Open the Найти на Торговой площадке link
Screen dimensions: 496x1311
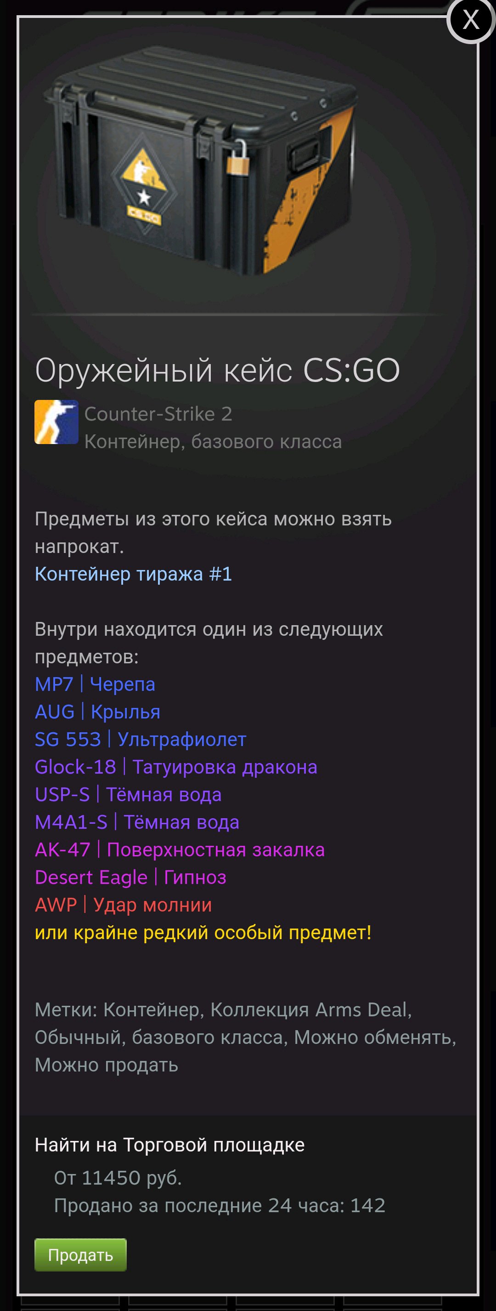click(x=169, y=1145)
